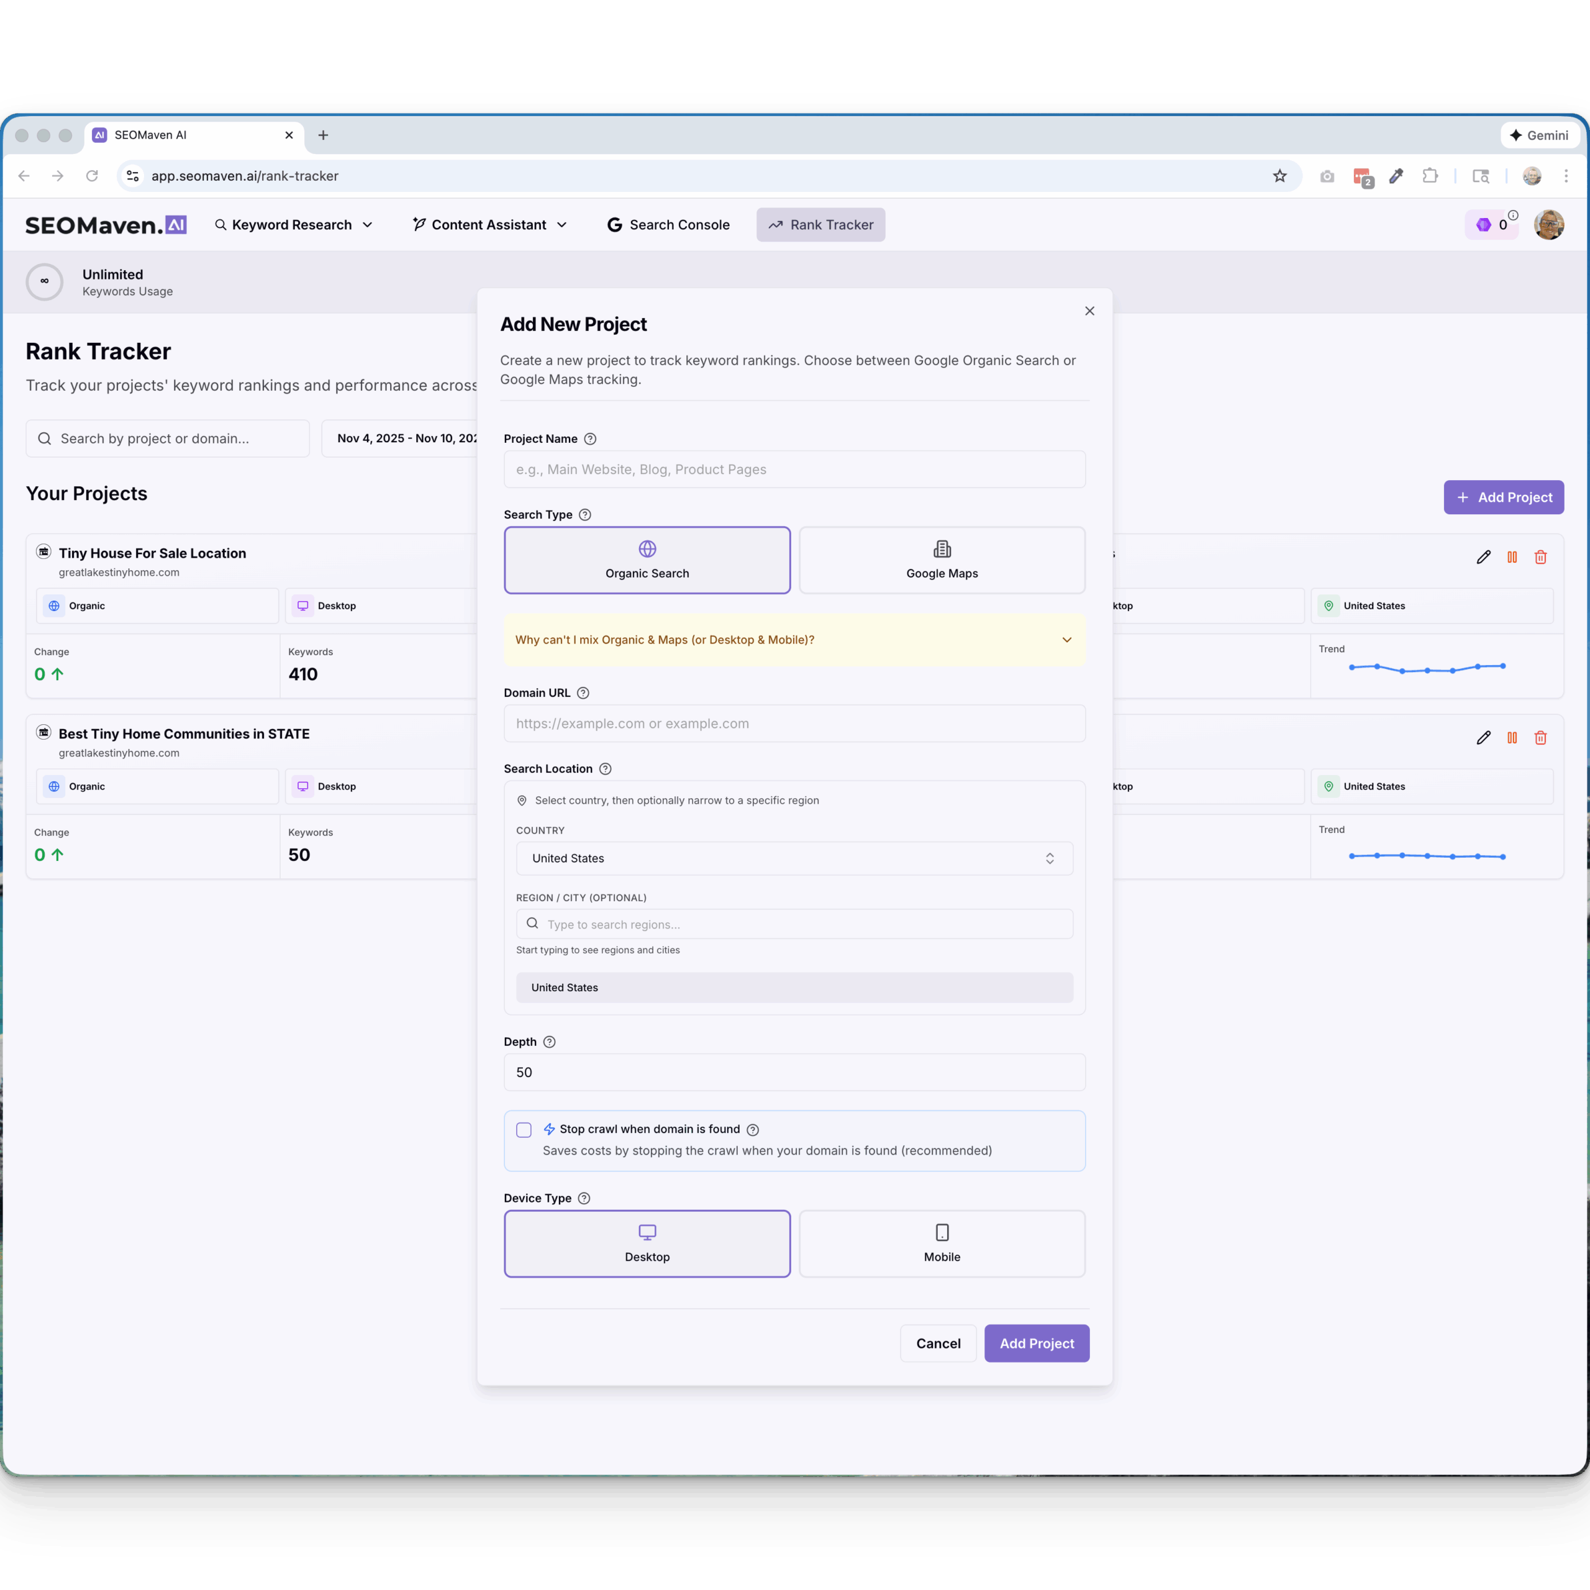This screenshot has width=1590, height=1590.
Task: Submit with the dialog's Add Project button
Action: [x=1036, y=1343]
